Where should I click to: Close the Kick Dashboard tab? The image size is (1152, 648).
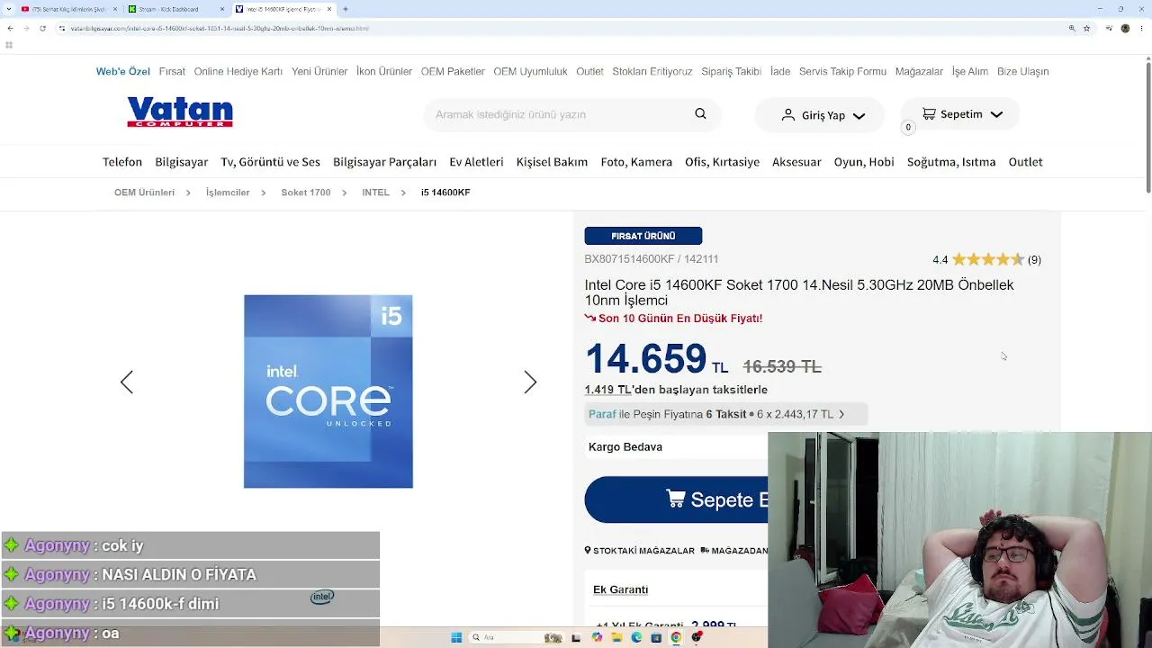222,9
